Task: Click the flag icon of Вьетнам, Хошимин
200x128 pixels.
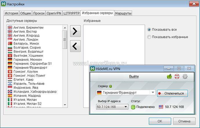Action: (x=10, y=55)
